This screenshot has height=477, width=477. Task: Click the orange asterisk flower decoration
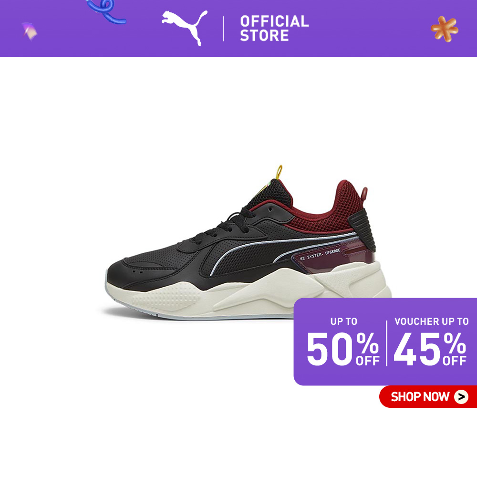click(445, 29)
